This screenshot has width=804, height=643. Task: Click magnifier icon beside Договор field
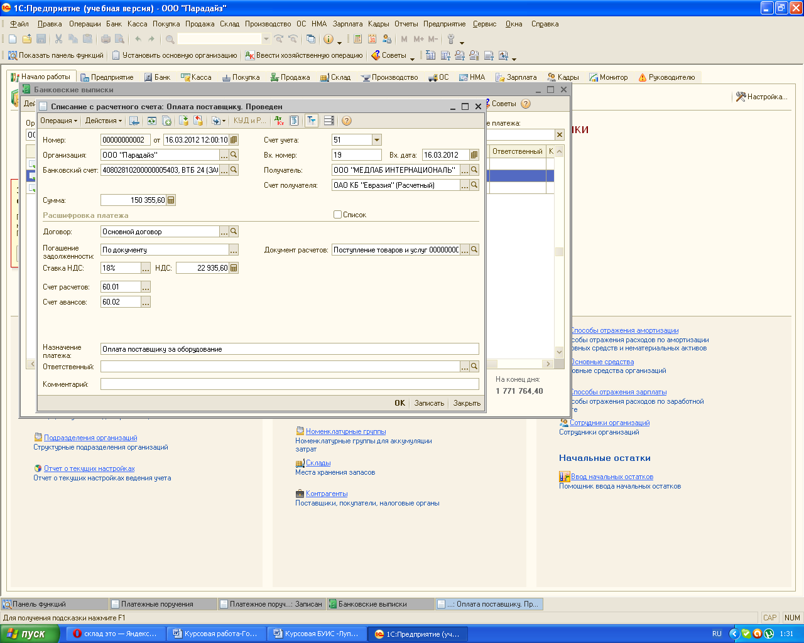(234, 232)
